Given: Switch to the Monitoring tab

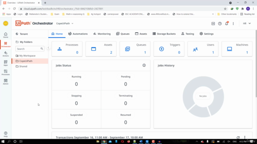Looking at the screenshot, I should pos(102,34).
